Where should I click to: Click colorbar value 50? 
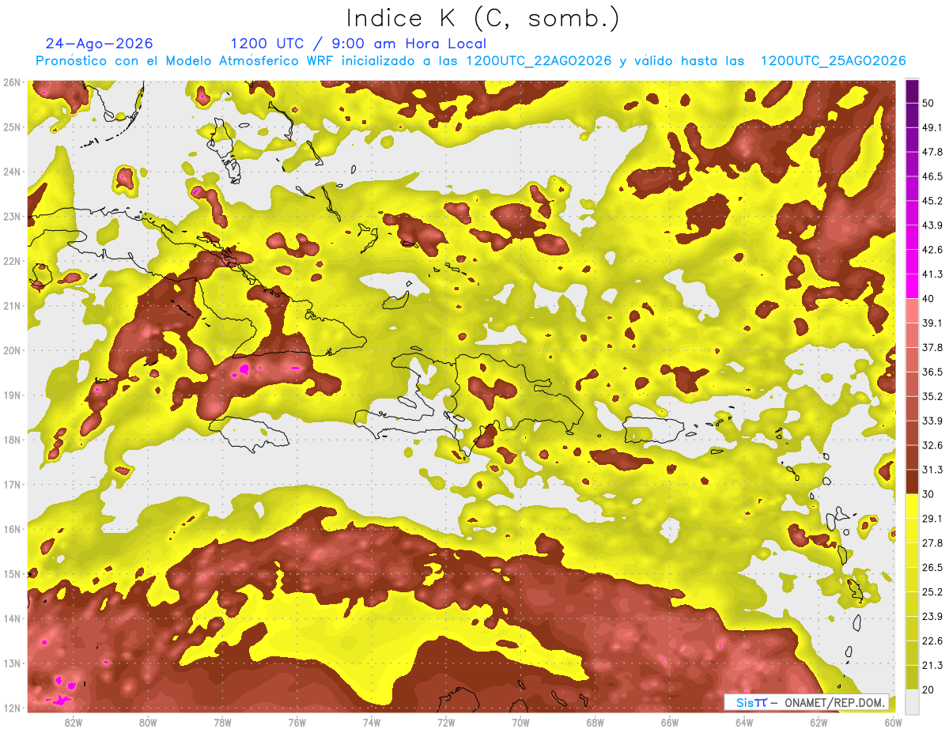pyautogui.click(x=929, y=103)
